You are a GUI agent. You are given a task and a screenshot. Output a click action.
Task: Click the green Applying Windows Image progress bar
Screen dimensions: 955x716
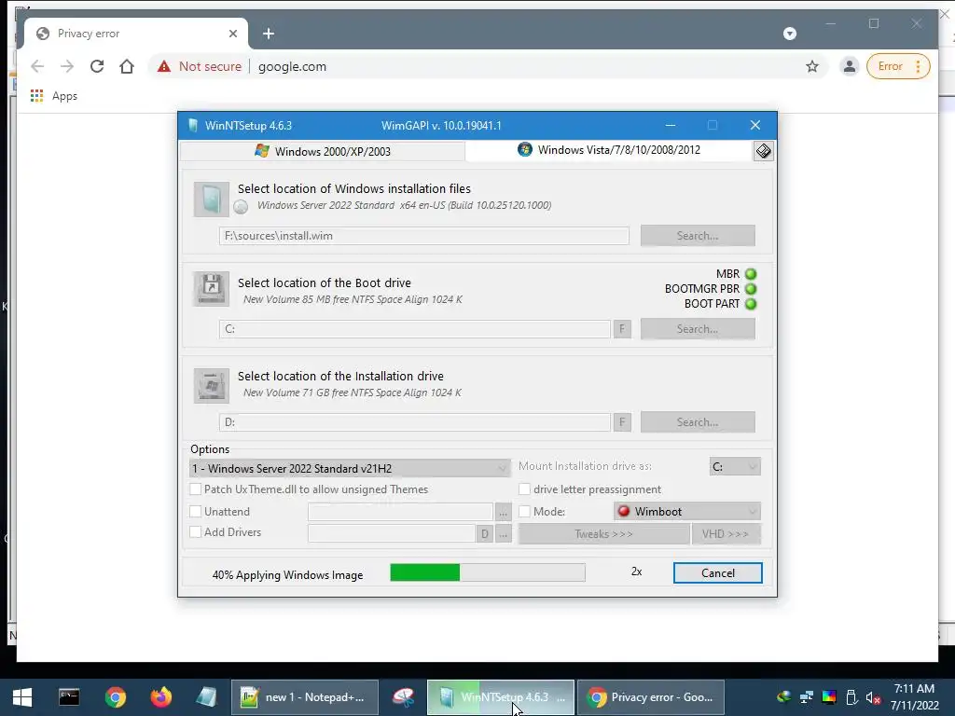[x=487, y=572]
